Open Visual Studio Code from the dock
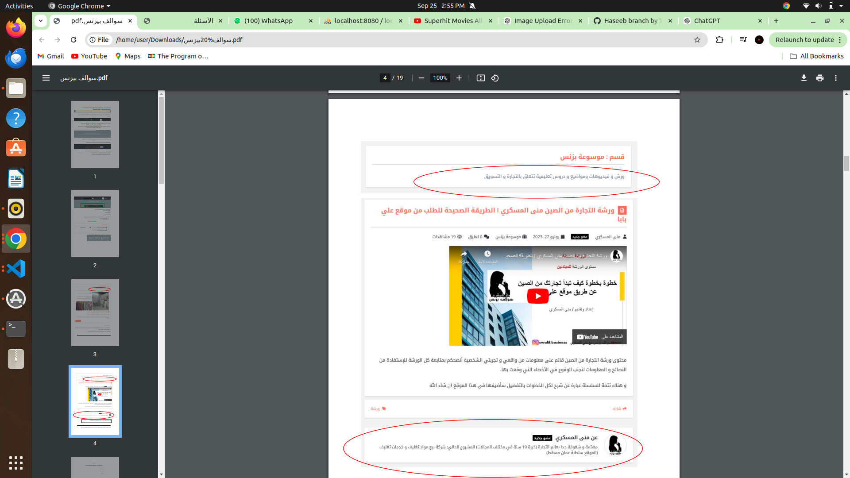Screen dimensions: 850x478 point(16,269)
